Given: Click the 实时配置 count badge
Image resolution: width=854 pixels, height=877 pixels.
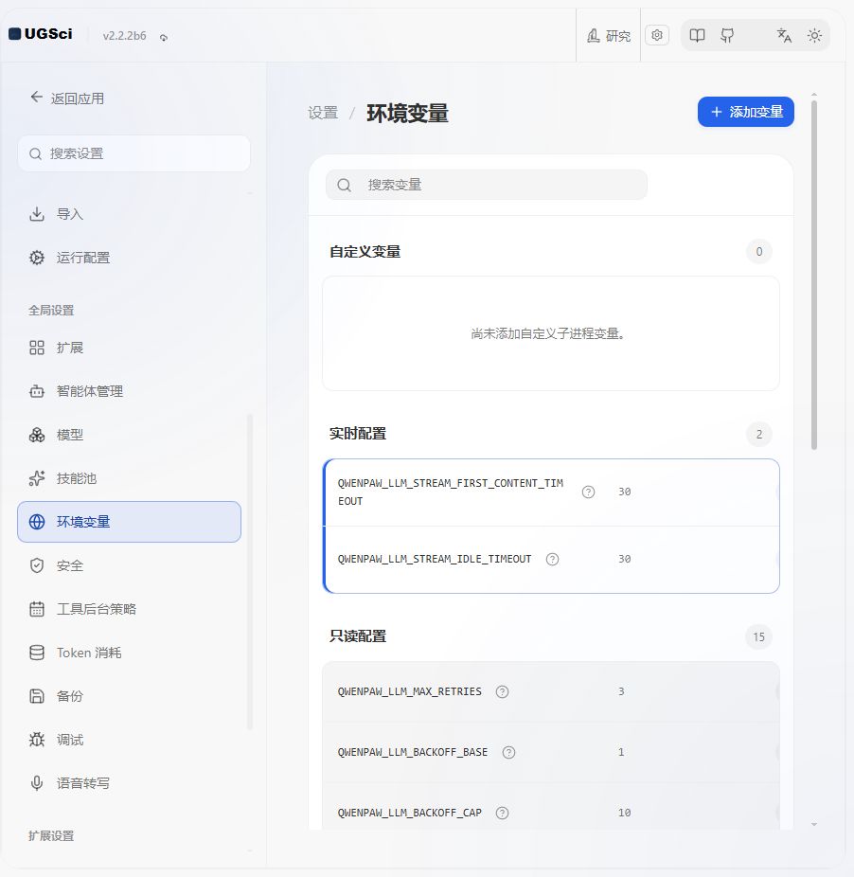Looking at the screenshot, I should [759, 434].
